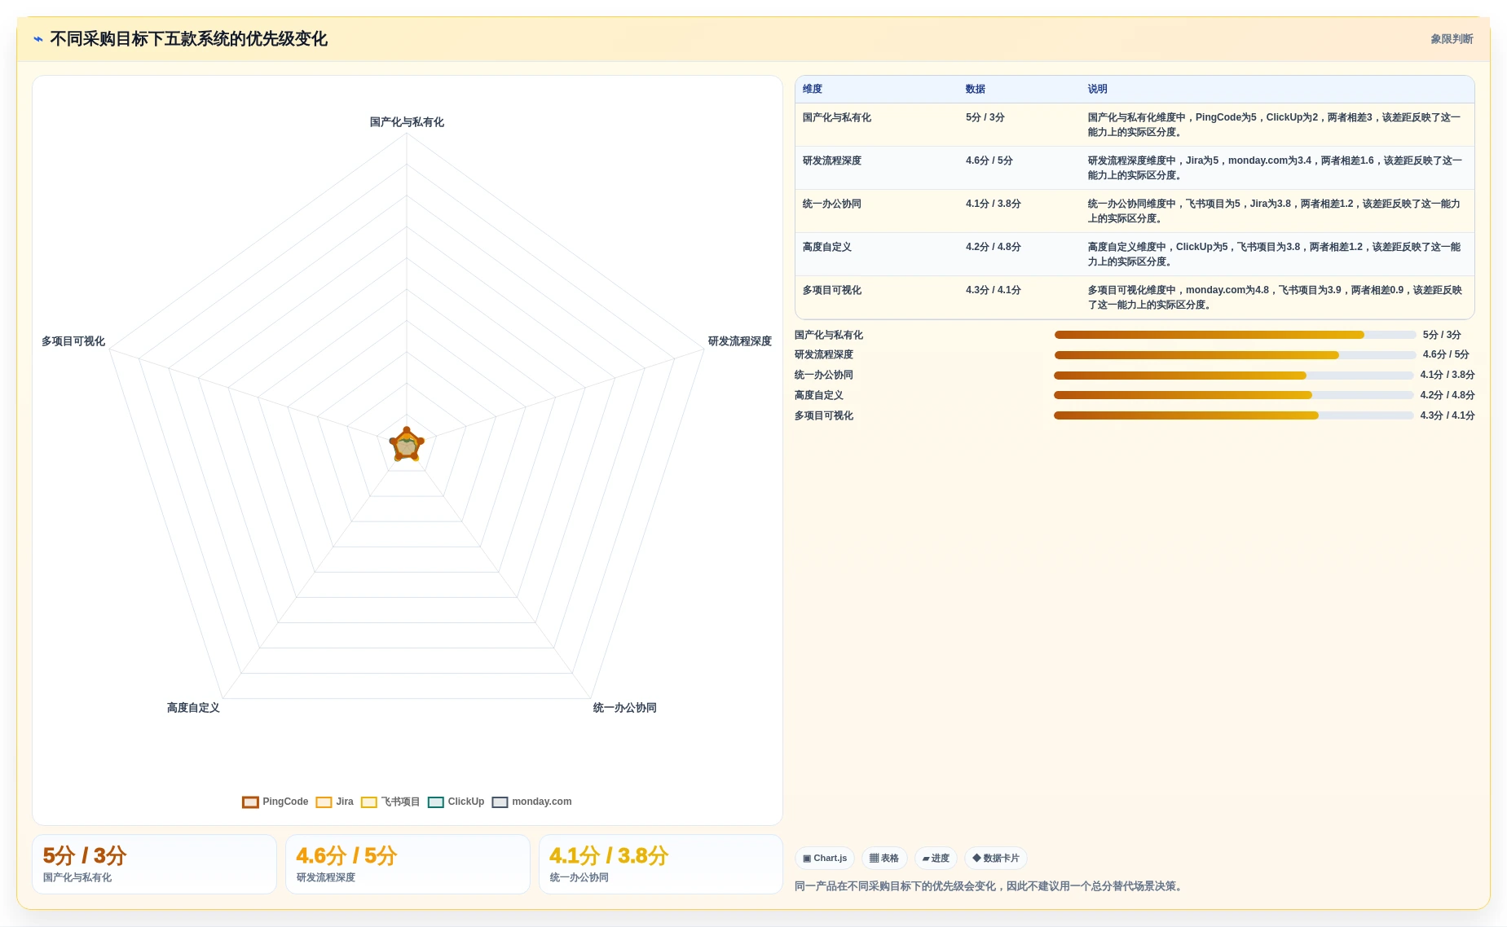
Task: Click the 多项目可视化 progress bar
Action: 1233,415
